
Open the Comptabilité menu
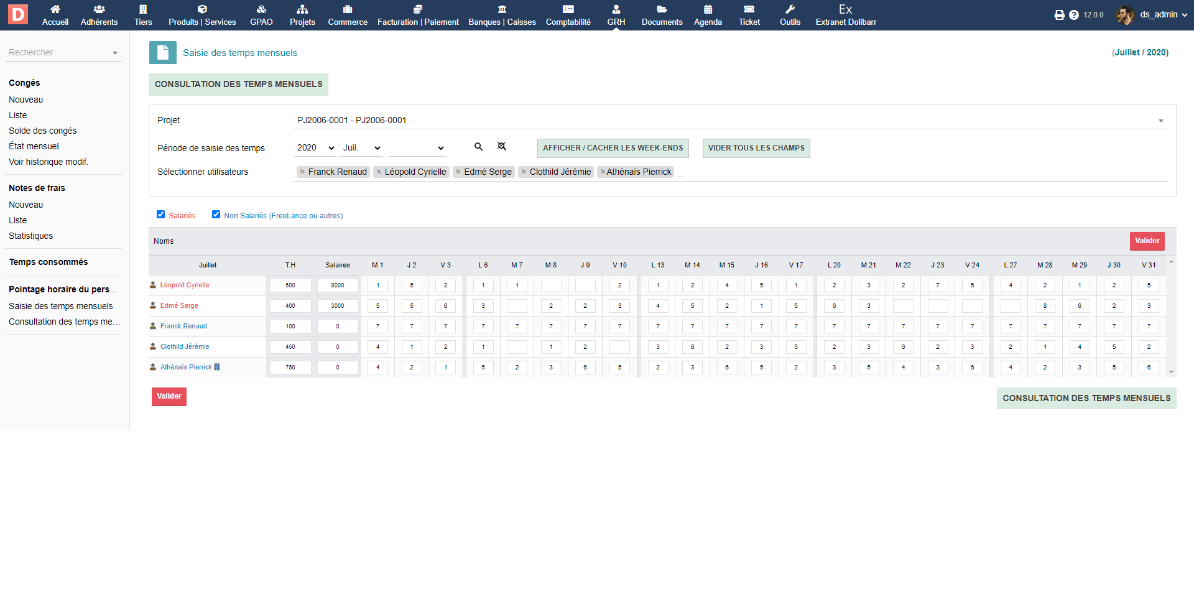pyautogui.click(x=568, y=15)
